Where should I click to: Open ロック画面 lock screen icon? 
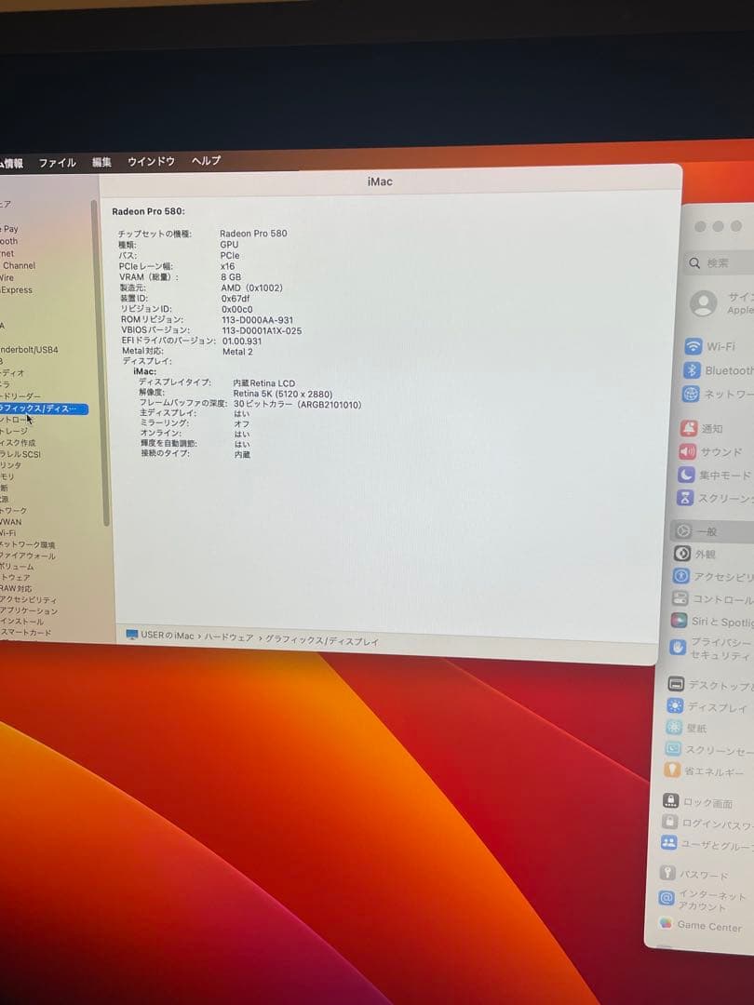pos(670,801)
